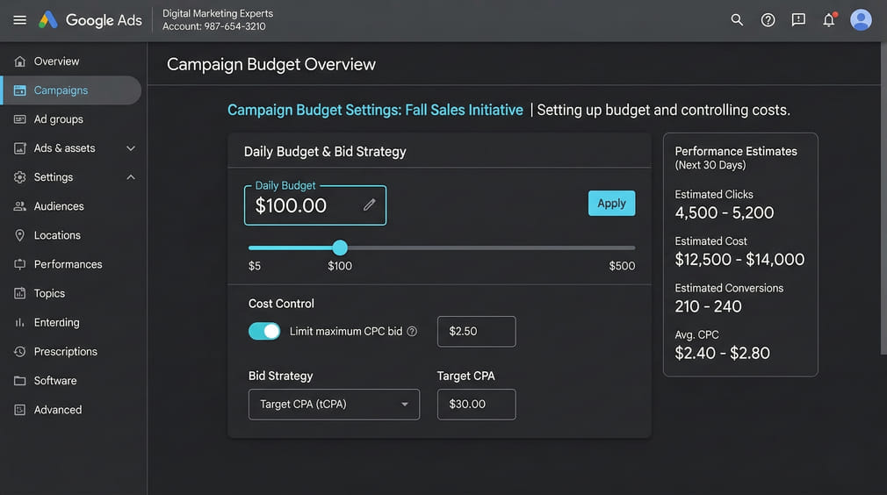Image resolution: width=887 pixels, height=495 pixels.
Task: Open the hamburger main menu
Action: click(19, 20)
